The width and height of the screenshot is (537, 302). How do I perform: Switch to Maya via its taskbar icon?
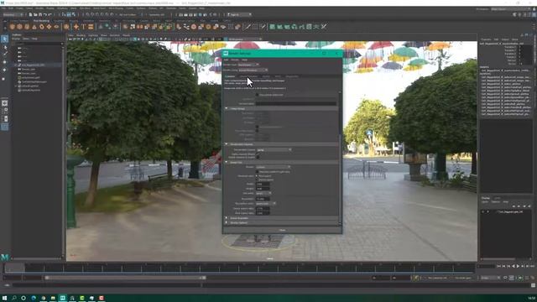click(x=62, y=299)
